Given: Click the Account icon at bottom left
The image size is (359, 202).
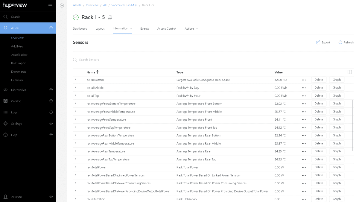Looking at the screenshot, I should tap(5, 197).
